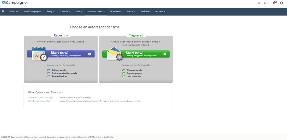This screenshot has width=287, height=140.
Task: Open the hamburger menu icon
Action: (3, 11)
